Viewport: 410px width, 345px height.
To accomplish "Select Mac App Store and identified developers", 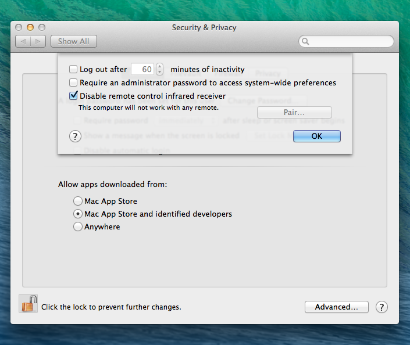I will click(78, 214).
